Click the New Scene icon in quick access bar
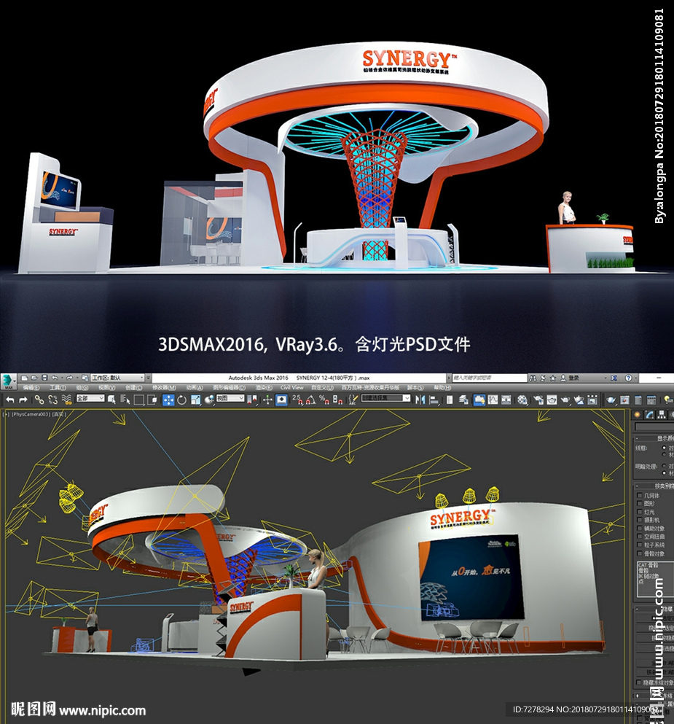 pos(25,378)
